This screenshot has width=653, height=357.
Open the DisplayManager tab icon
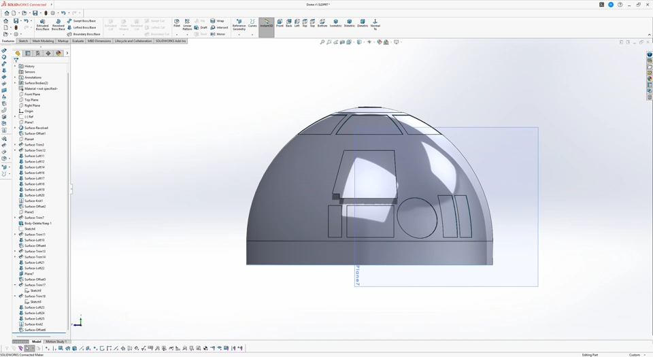58,53
